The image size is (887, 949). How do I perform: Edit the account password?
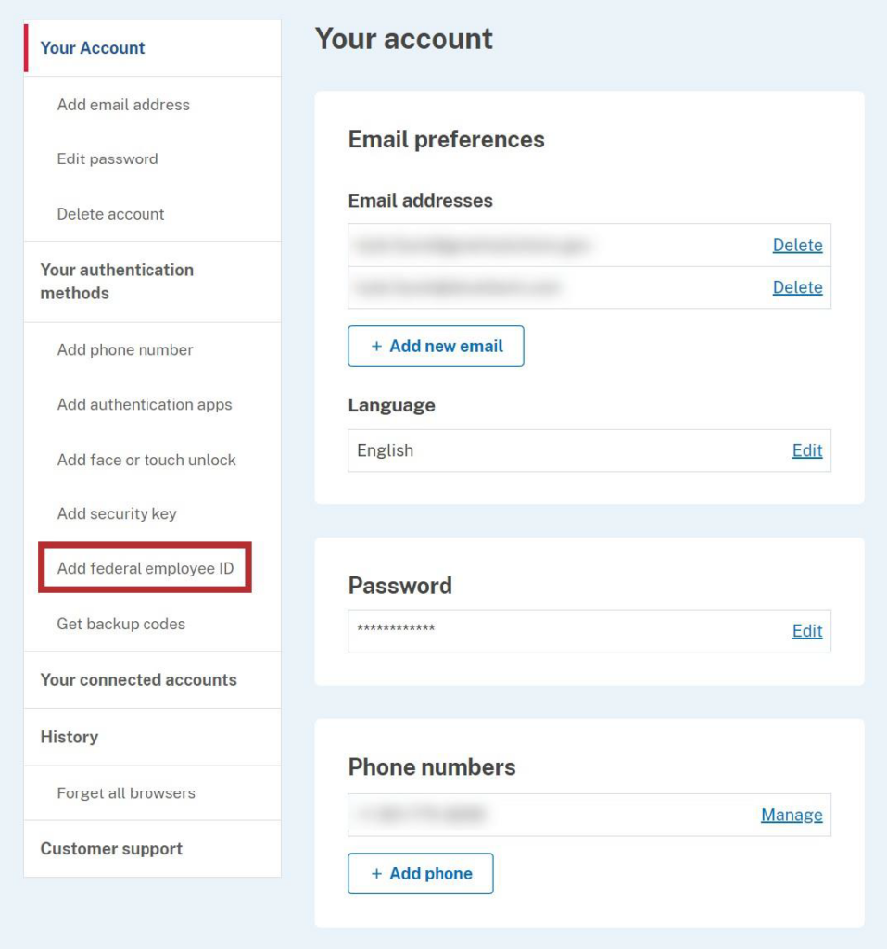tap(806, 631)
